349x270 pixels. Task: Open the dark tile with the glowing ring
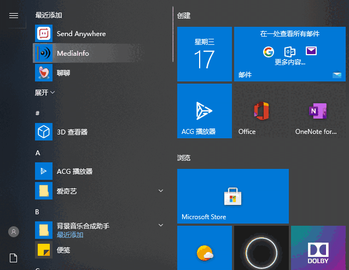point(261,248)
